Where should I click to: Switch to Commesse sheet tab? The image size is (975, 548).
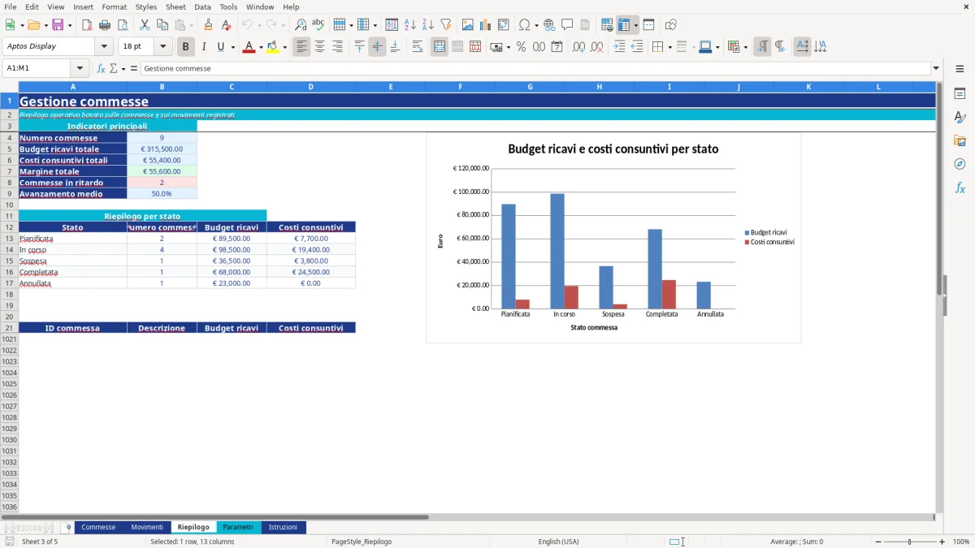[98, 528]
